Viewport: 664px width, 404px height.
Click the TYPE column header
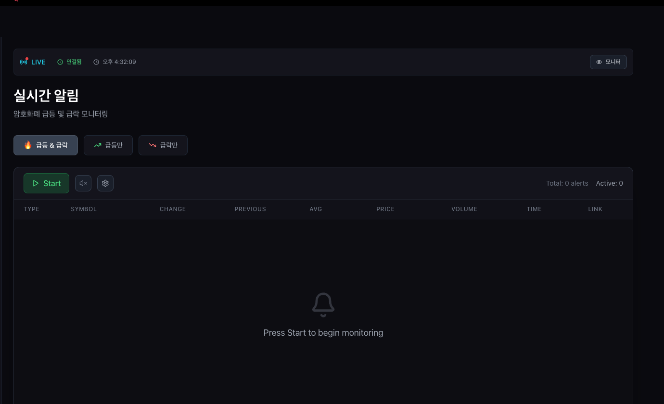[32, 209]
